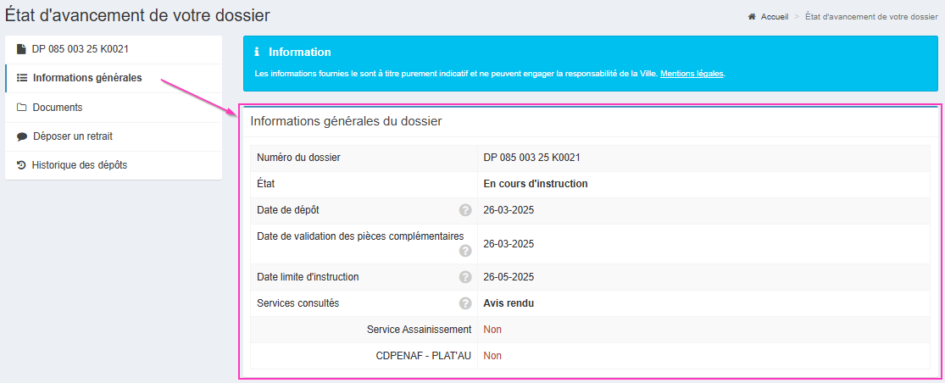Click the help icon beside Services consultés
This screenshot has width=945, height=383.
tap(465, 303)
